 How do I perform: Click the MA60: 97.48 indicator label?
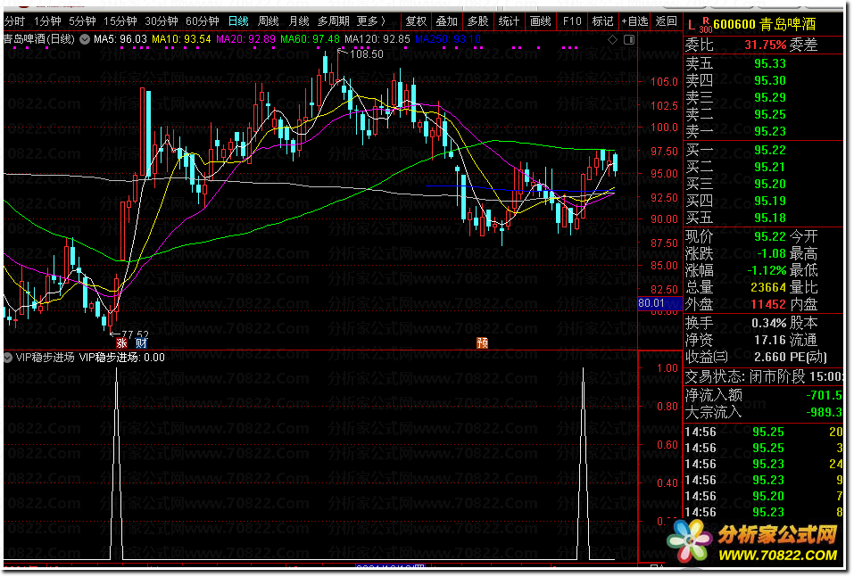(310, 39)
